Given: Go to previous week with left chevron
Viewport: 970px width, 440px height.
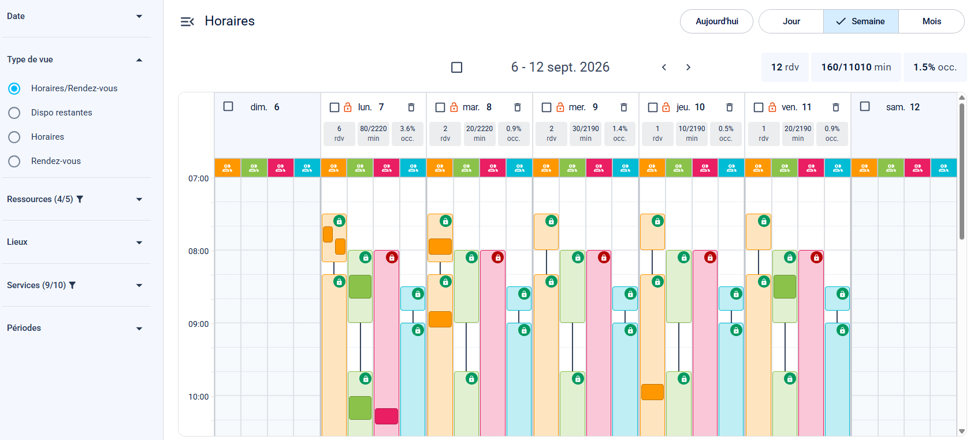Looking at the screenshot, I should point(664,67).
